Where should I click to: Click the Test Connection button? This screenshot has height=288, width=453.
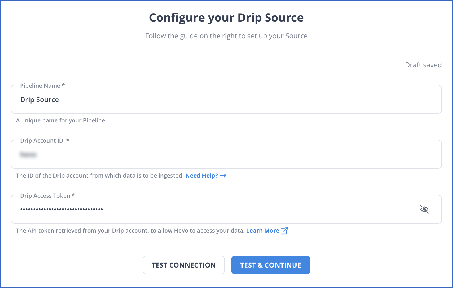point(184,265)
